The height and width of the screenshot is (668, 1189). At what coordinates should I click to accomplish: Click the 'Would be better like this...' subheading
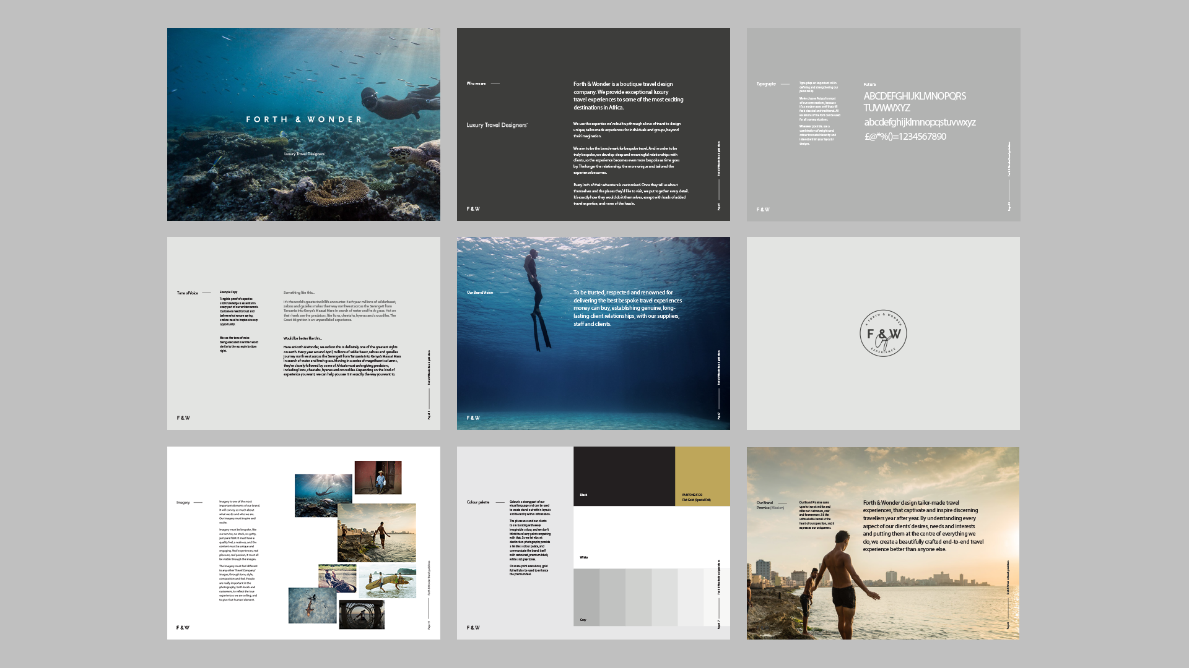[x=303, y=338]
